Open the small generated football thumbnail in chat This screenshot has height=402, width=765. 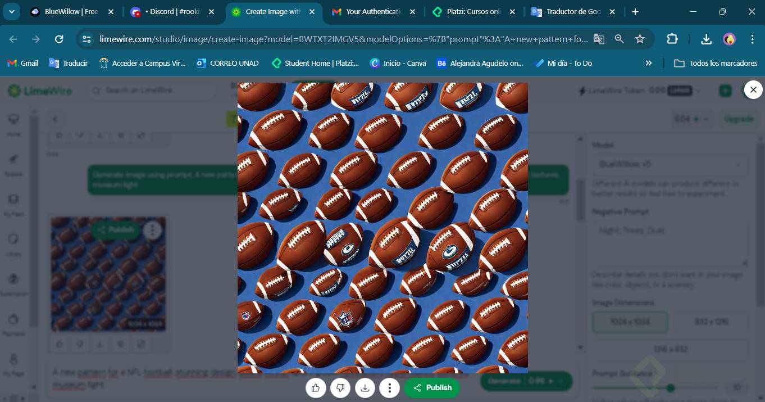[108, 274]
